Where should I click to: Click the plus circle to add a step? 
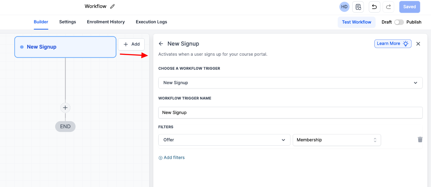(x=65, y=108)
